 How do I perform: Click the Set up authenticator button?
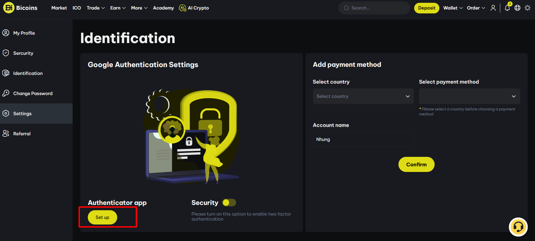point(102,217)
